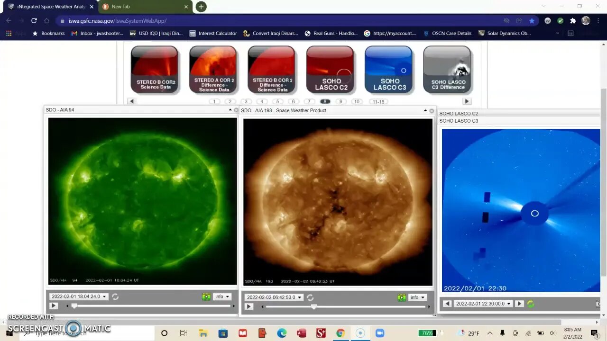Open the SOHO LASCO C2 tile

point(330,69)
